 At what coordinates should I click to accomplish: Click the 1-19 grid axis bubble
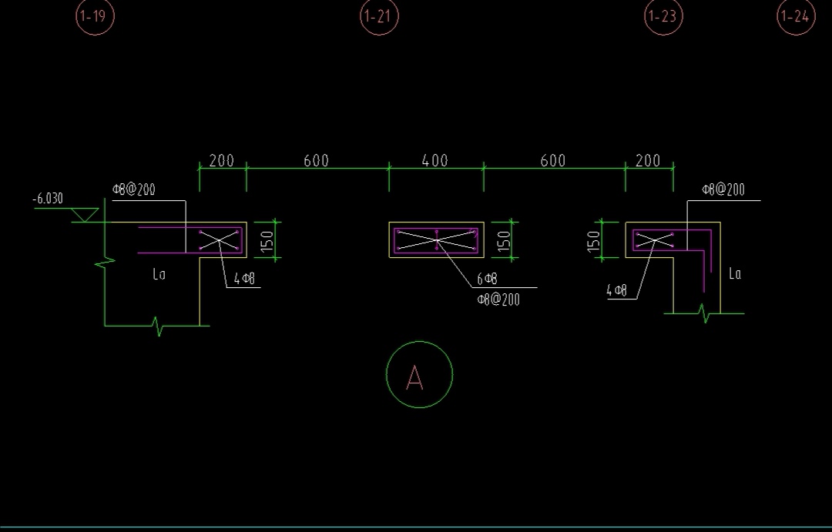coord(95,17)
